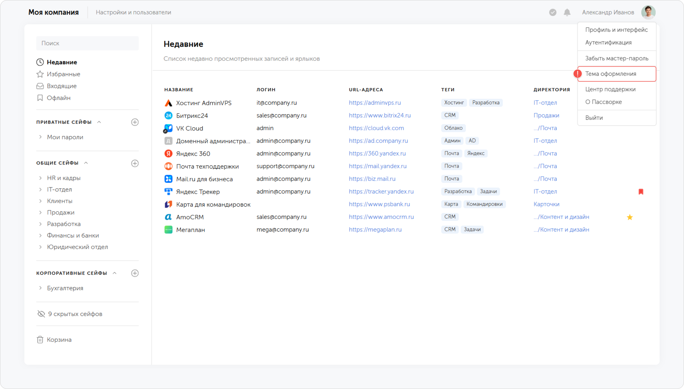Add a new shared safe with plus icon

point(135,163)
